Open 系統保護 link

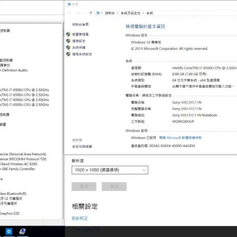click(x=79, y=47)
